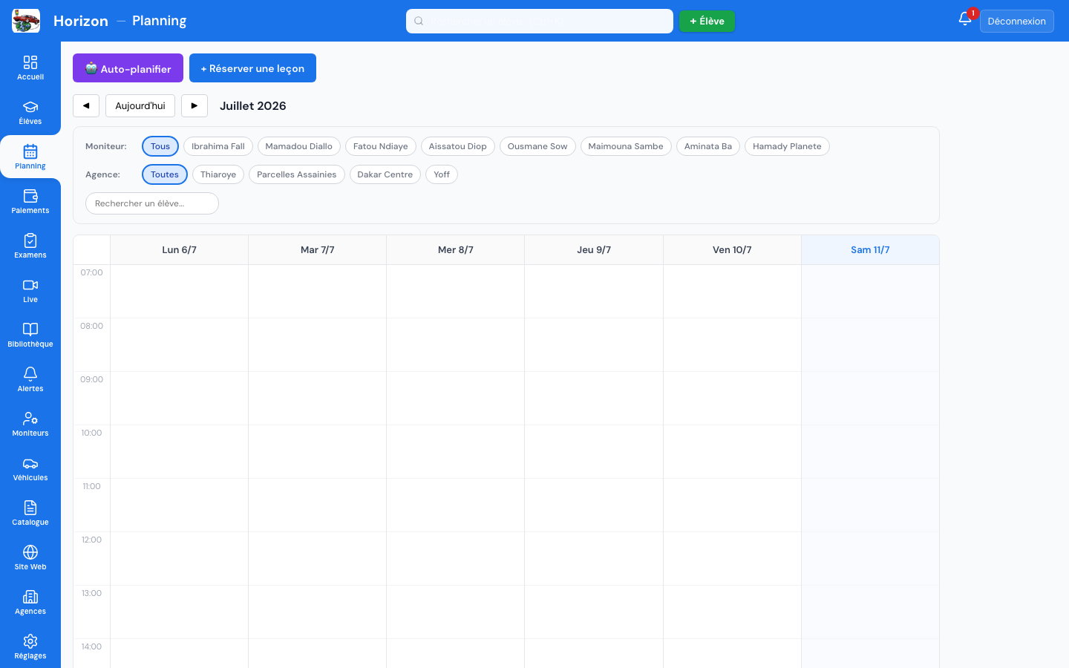Open the Agences sidebar item
The height and width of the screenshot is (668, 1069).
point(30,603)
